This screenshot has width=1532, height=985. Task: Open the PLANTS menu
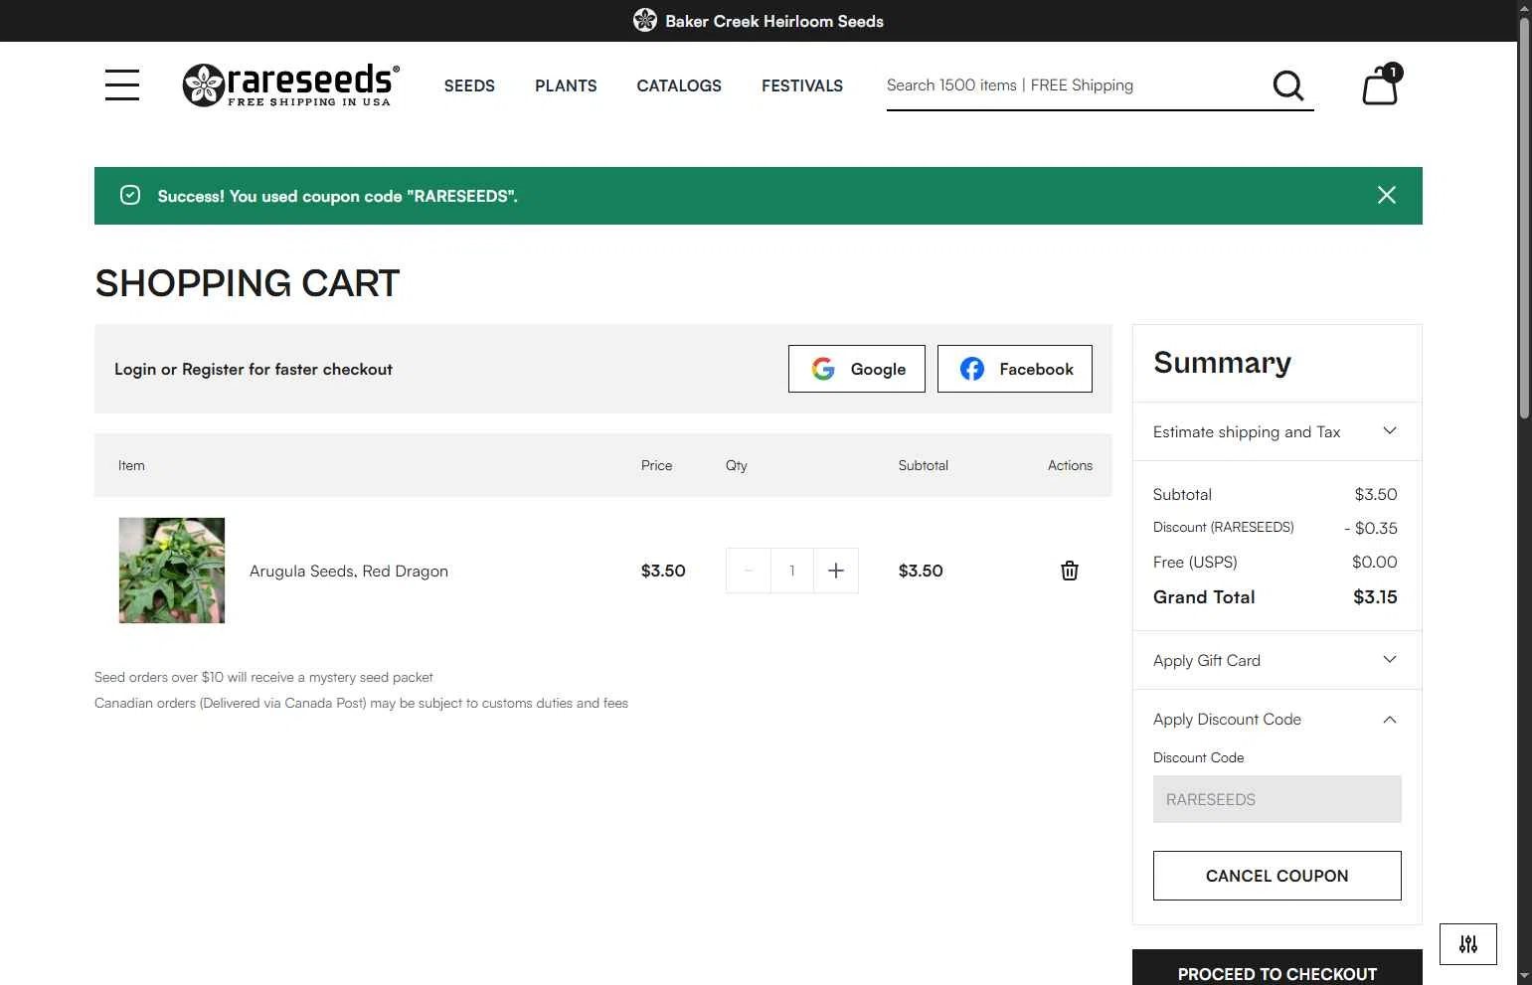click(566, 85)
